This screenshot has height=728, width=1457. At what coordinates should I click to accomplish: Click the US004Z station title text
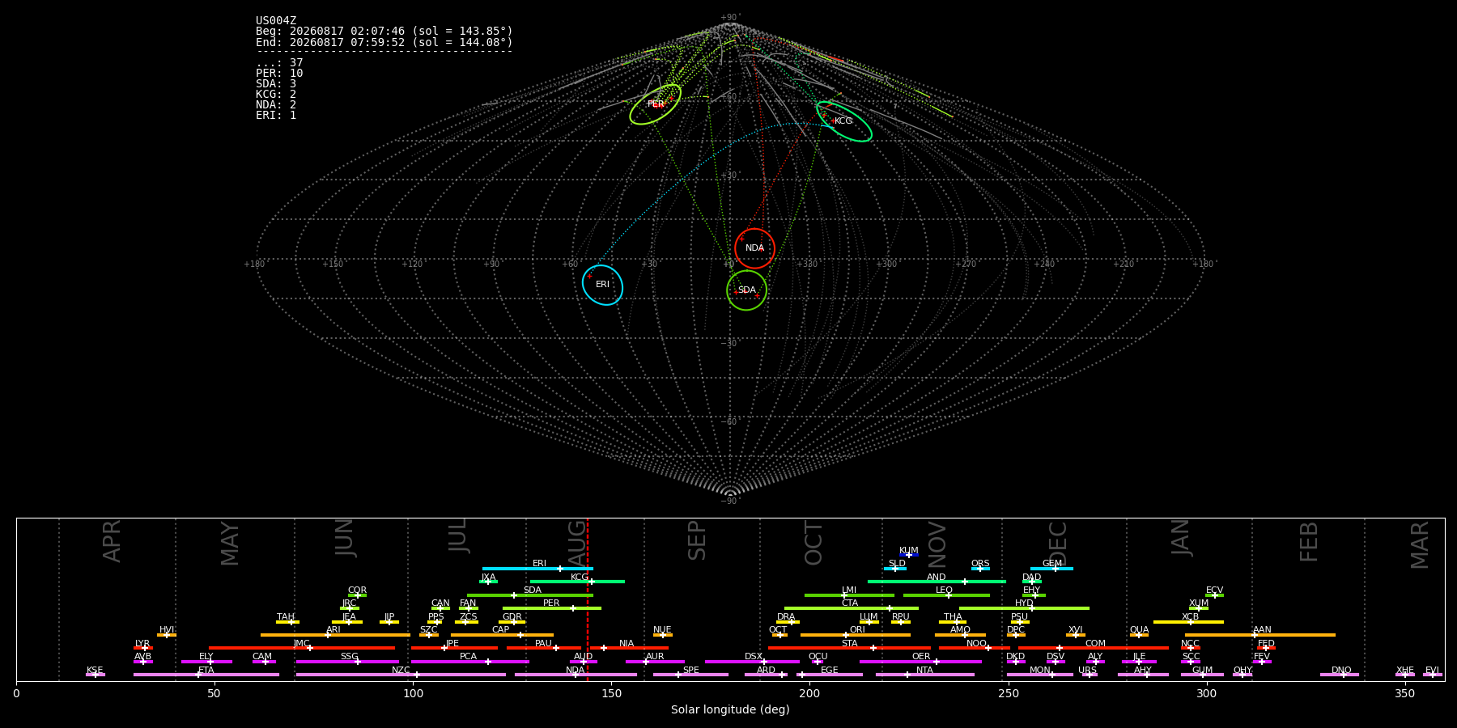276,21
